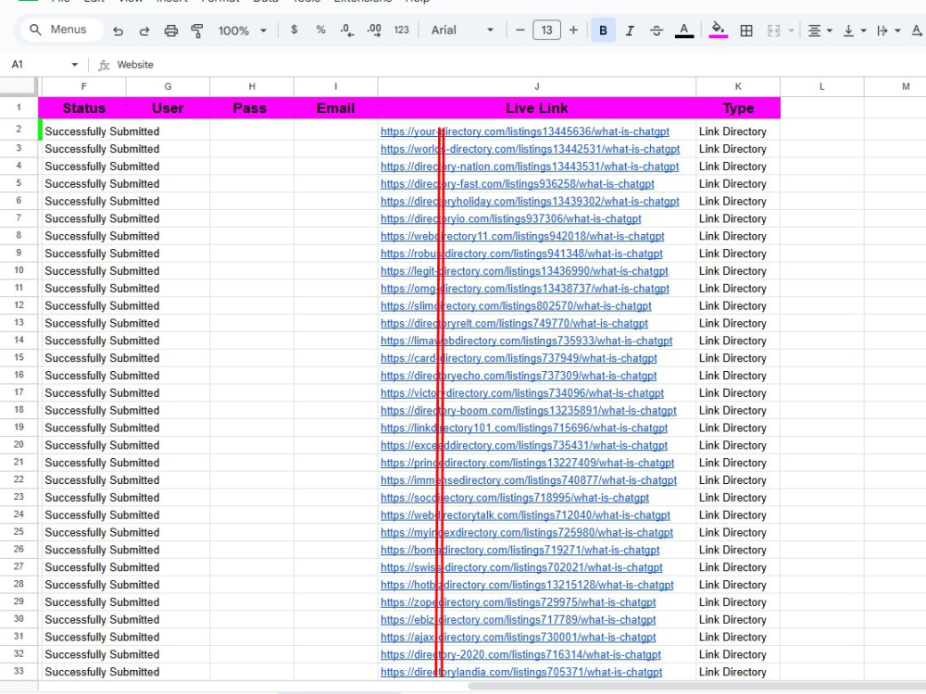Open the limawebdirectory.com link
The image size is (926, 694).
click(526, 341)
